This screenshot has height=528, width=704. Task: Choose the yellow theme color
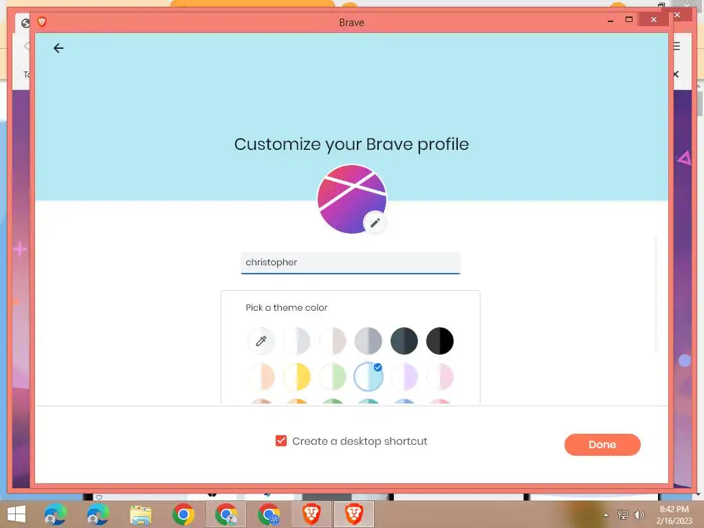297,377
